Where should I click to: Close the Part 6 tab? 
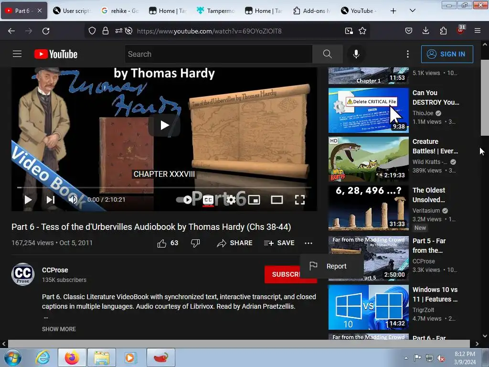(40, 11)
